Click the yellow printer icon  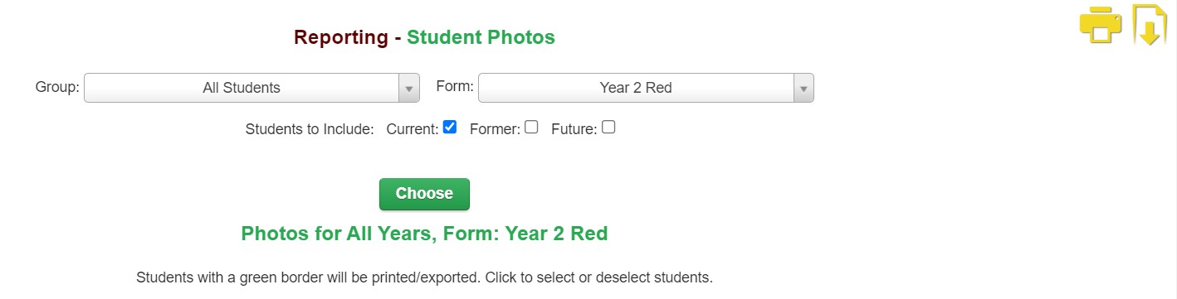1101,25
